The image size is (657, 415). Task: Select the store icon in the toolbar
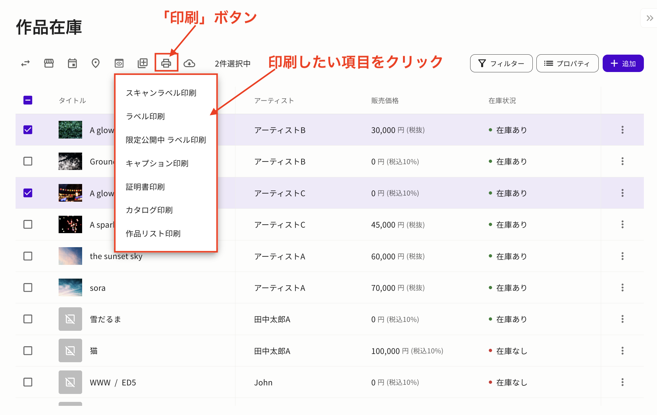49,63
